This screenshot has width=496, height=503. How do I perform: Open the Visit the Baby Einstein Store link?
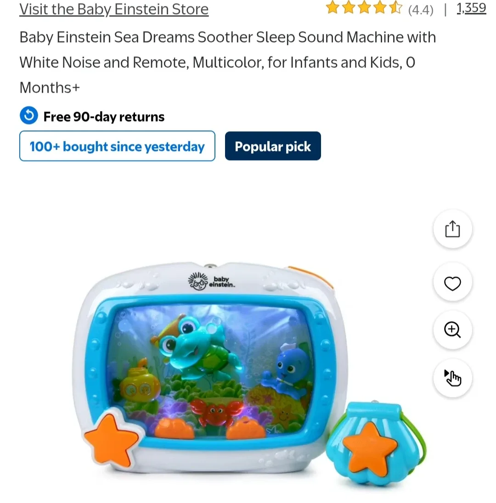[x=114, y=9]
